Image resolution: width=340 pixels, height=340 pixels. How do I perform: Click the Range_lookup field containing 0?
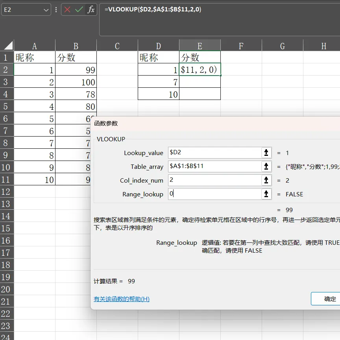[x=215, y=194]
